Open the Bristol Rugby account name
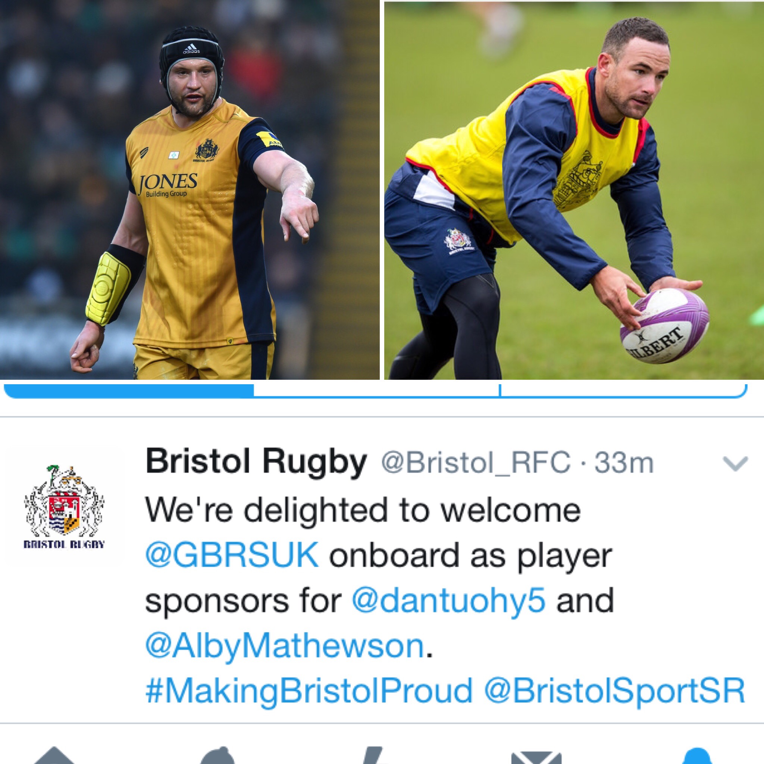 click(256, 462)
